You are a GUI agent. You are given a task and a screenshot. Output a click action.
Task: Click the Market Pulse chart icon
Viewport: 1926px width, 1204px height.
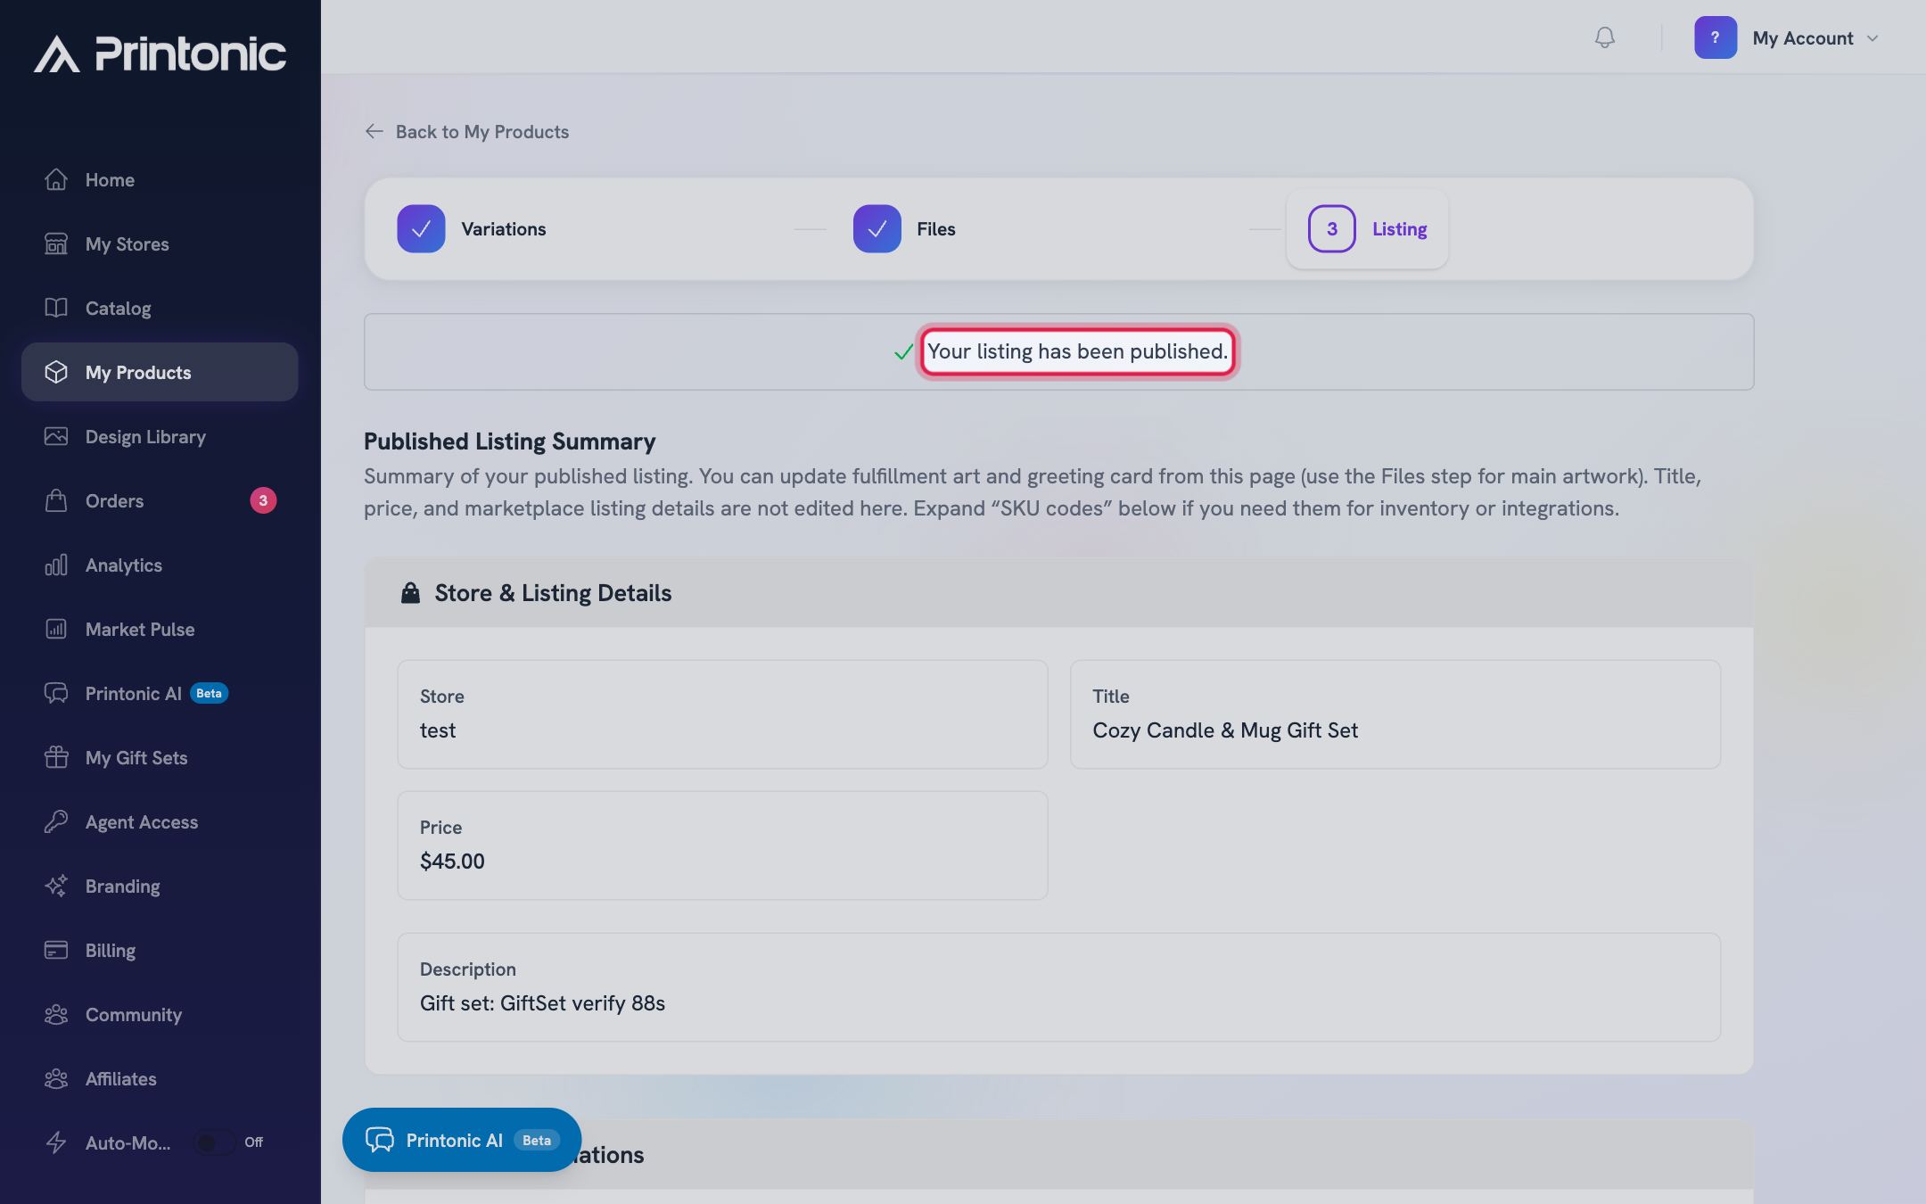56,629
